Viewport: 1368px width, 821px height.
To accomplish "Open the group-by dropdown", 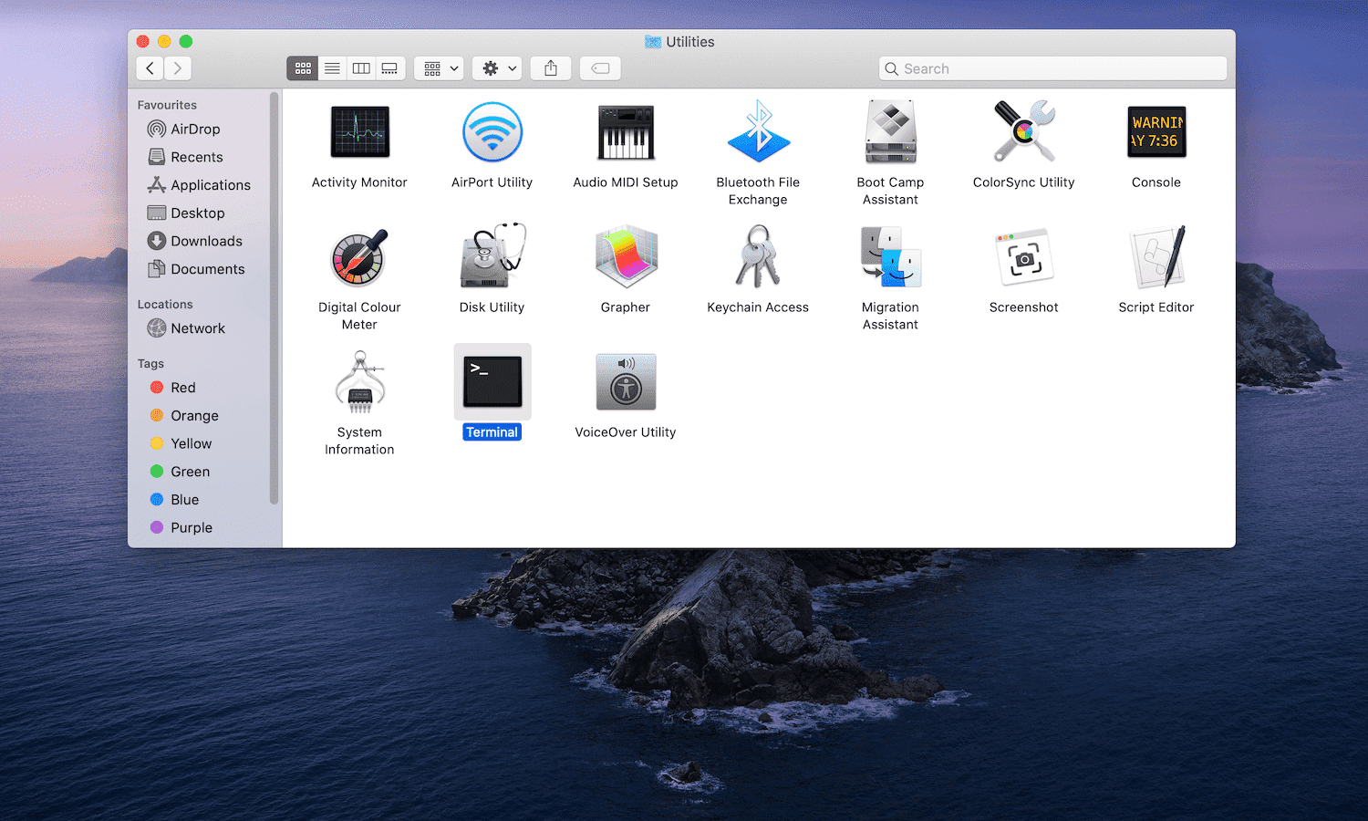I will (438, 68).
